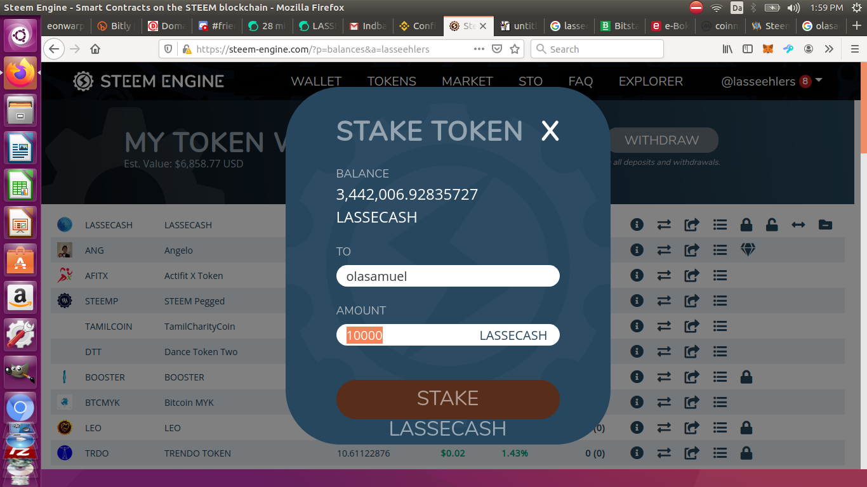This screenshot has width=867, height=487.
Task: Open the Wi-Fi network indicator
Action: pyautogui.click(x=717, y=8)
